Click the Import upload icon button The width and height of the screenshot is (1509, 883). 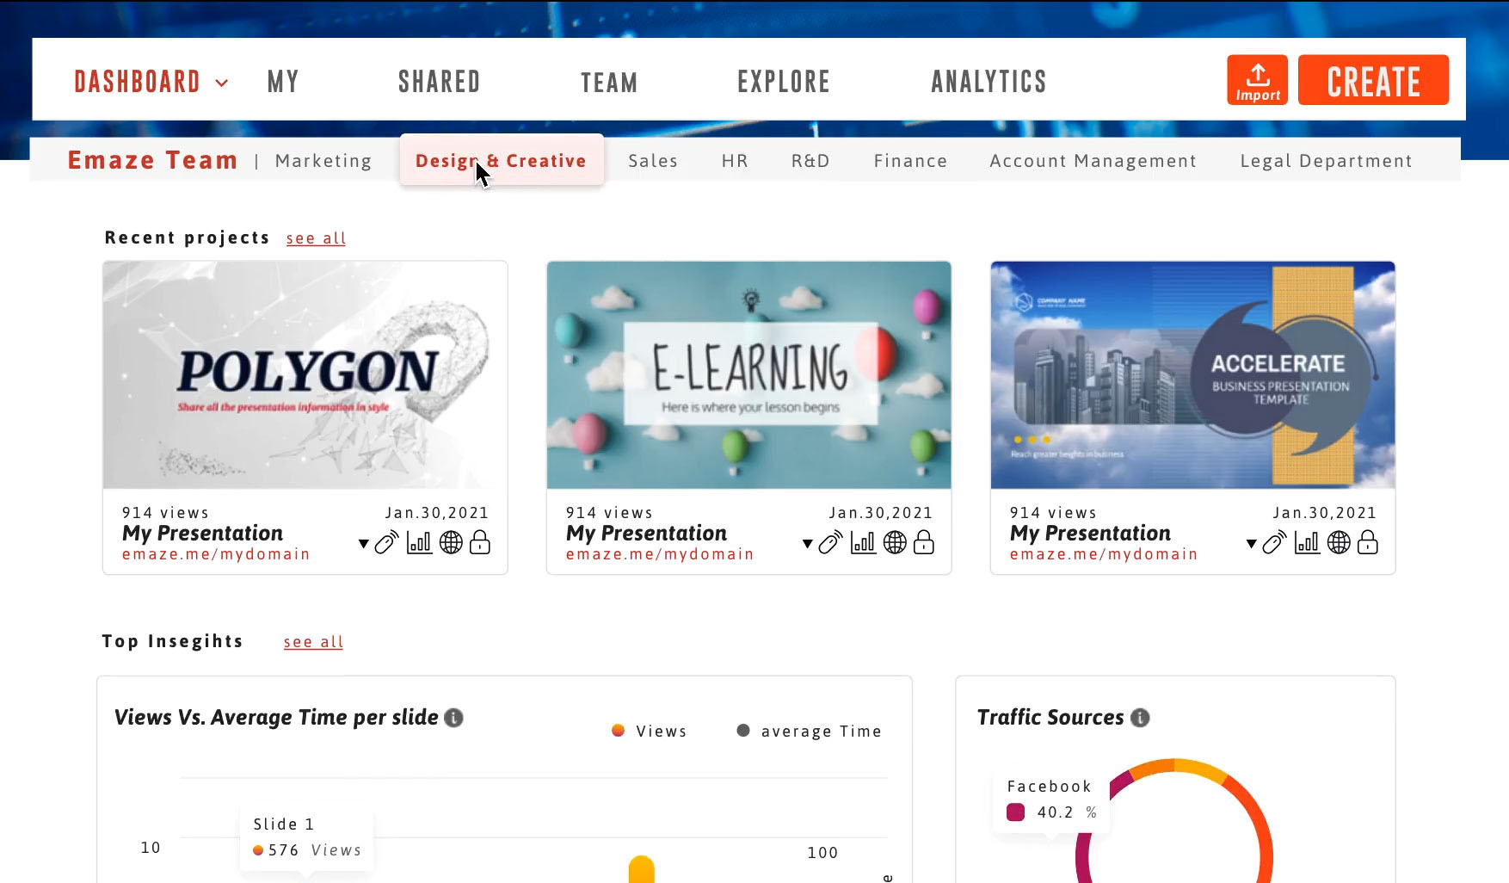point(1257,80)
